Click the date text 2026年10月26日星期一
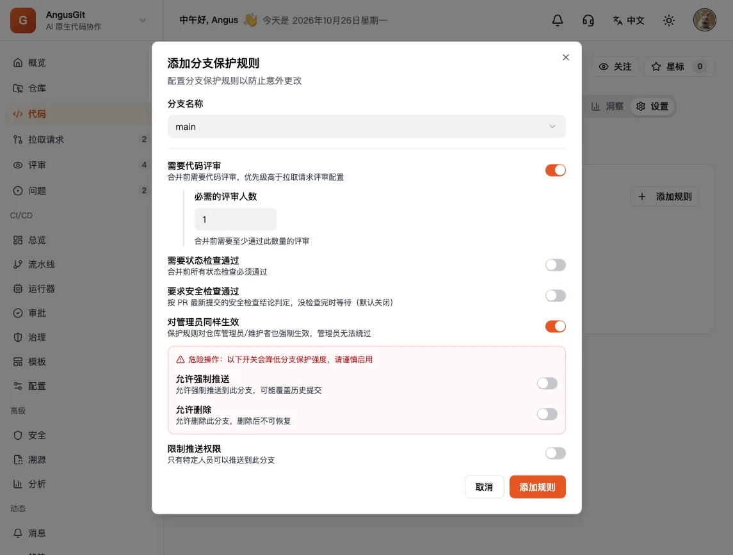The image size is (733, 555). click(340, 20)
